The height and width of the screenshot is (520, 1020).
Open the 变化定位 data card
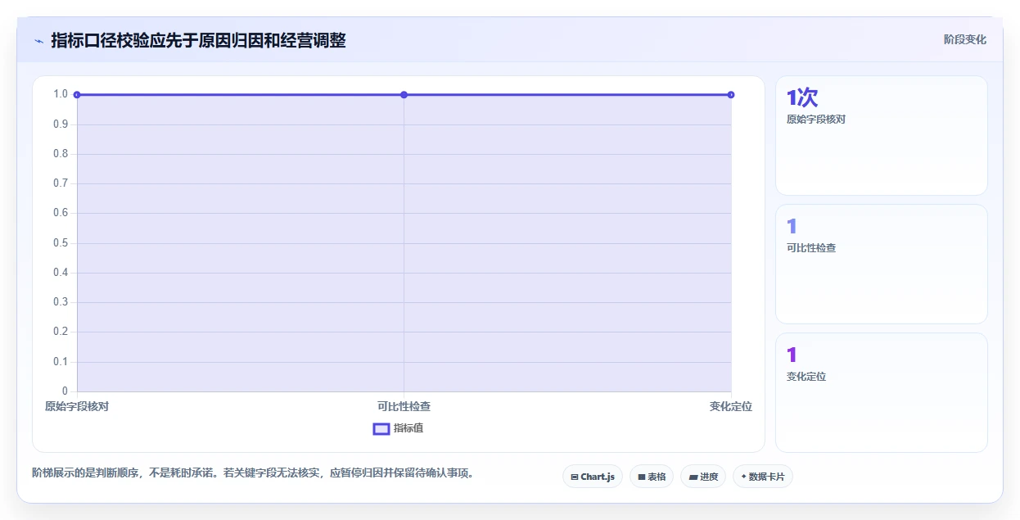(x=882, y=393)
